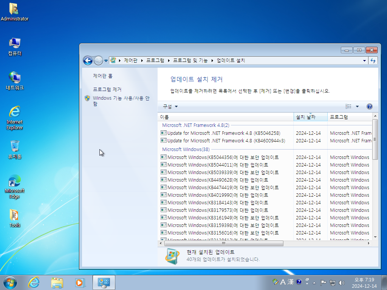Toggle the A Korean/English IME mode
The height and width of the screenshot is (290, 387).
[283, 282]
